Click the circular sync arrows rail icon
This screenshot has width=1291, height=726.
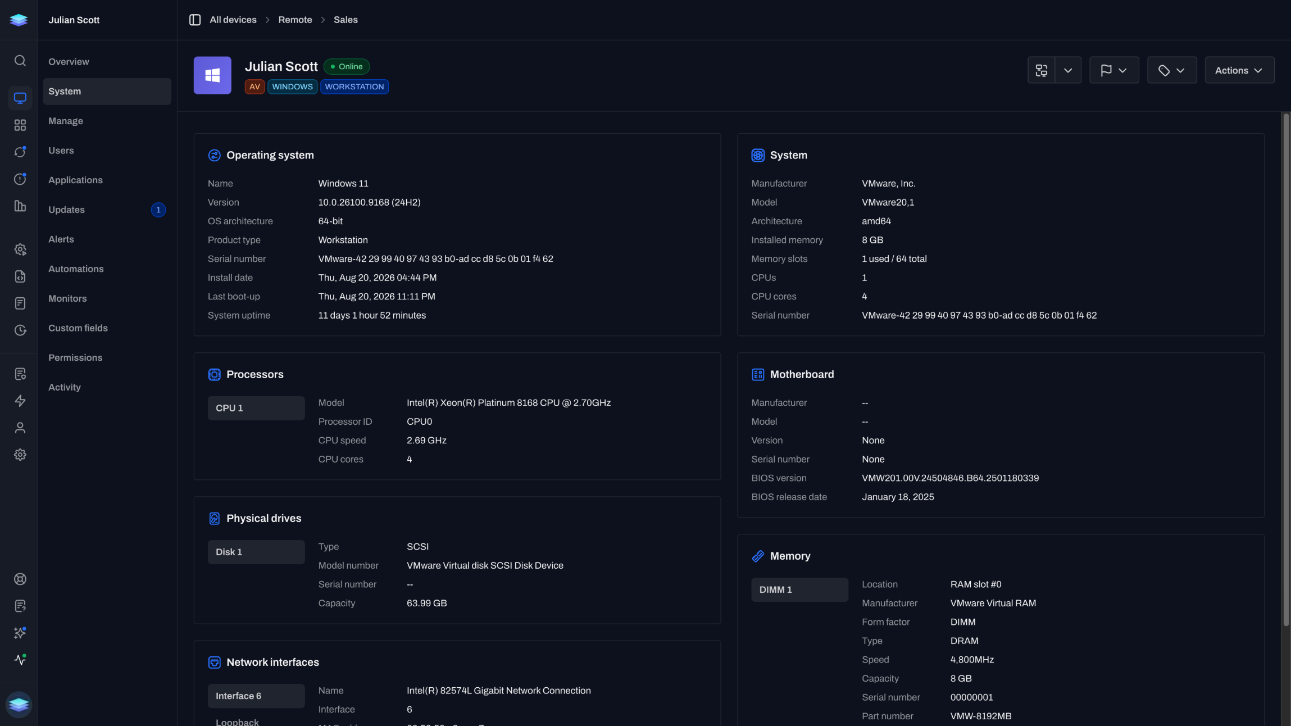pyautogui.click(x=20, y=152)
